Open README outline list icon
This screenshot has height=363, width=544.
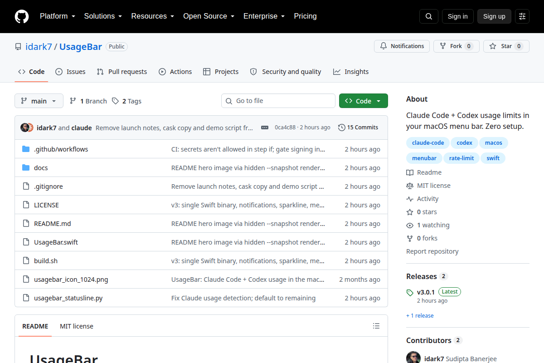pyautogui.click(x=376, y=326)
